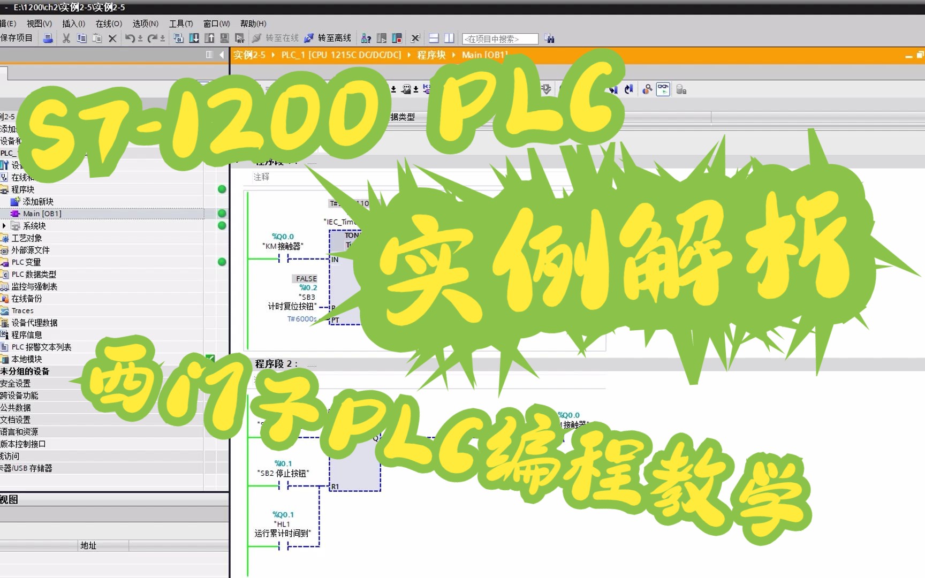This screenshot has height=578, width=925.
Task: Select Main [OB1] in the project tree
Action: click(42, 213)
